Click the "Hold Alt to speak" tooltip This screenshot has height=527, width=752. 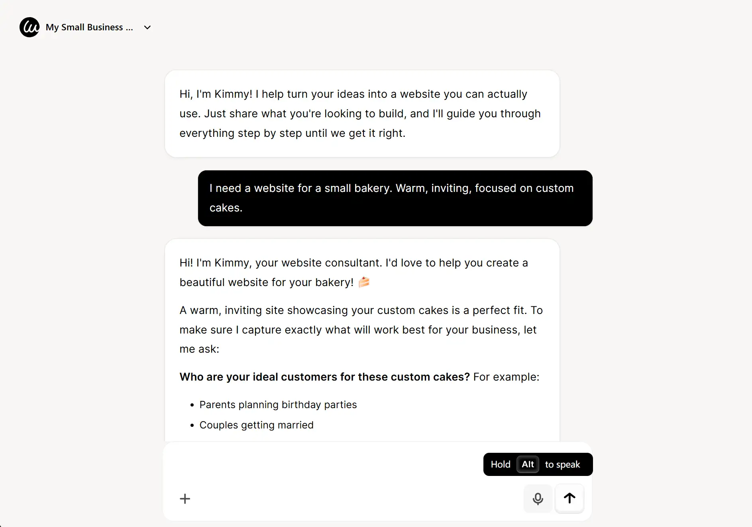538,464
